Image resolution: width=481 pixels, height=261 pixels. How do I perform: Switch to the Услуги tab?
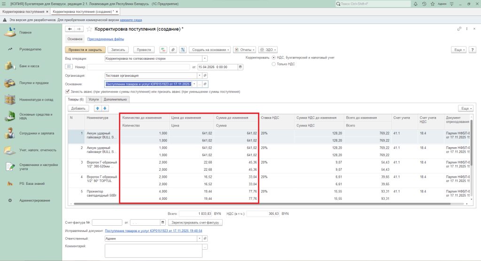click(x=93, y=100)
